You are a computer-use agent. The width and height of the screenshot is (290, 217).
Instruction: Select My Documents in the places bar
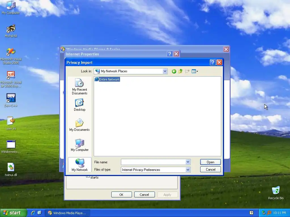80,125
